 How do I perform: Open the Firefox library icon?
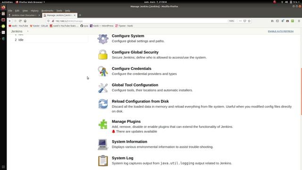click(x=272, y=21)
